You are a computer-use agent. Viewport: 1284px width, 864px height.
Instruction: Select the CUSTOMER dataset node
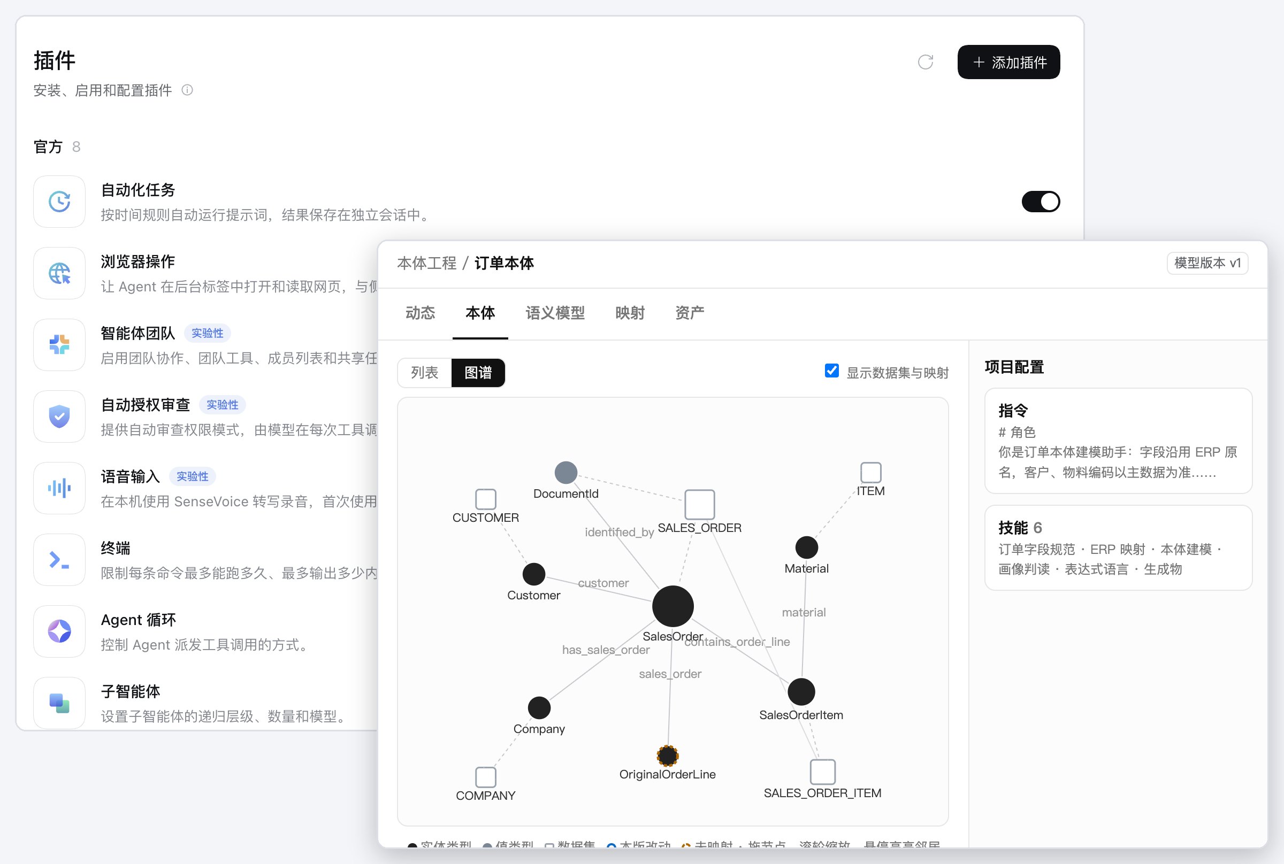click(x=486, y=499)
